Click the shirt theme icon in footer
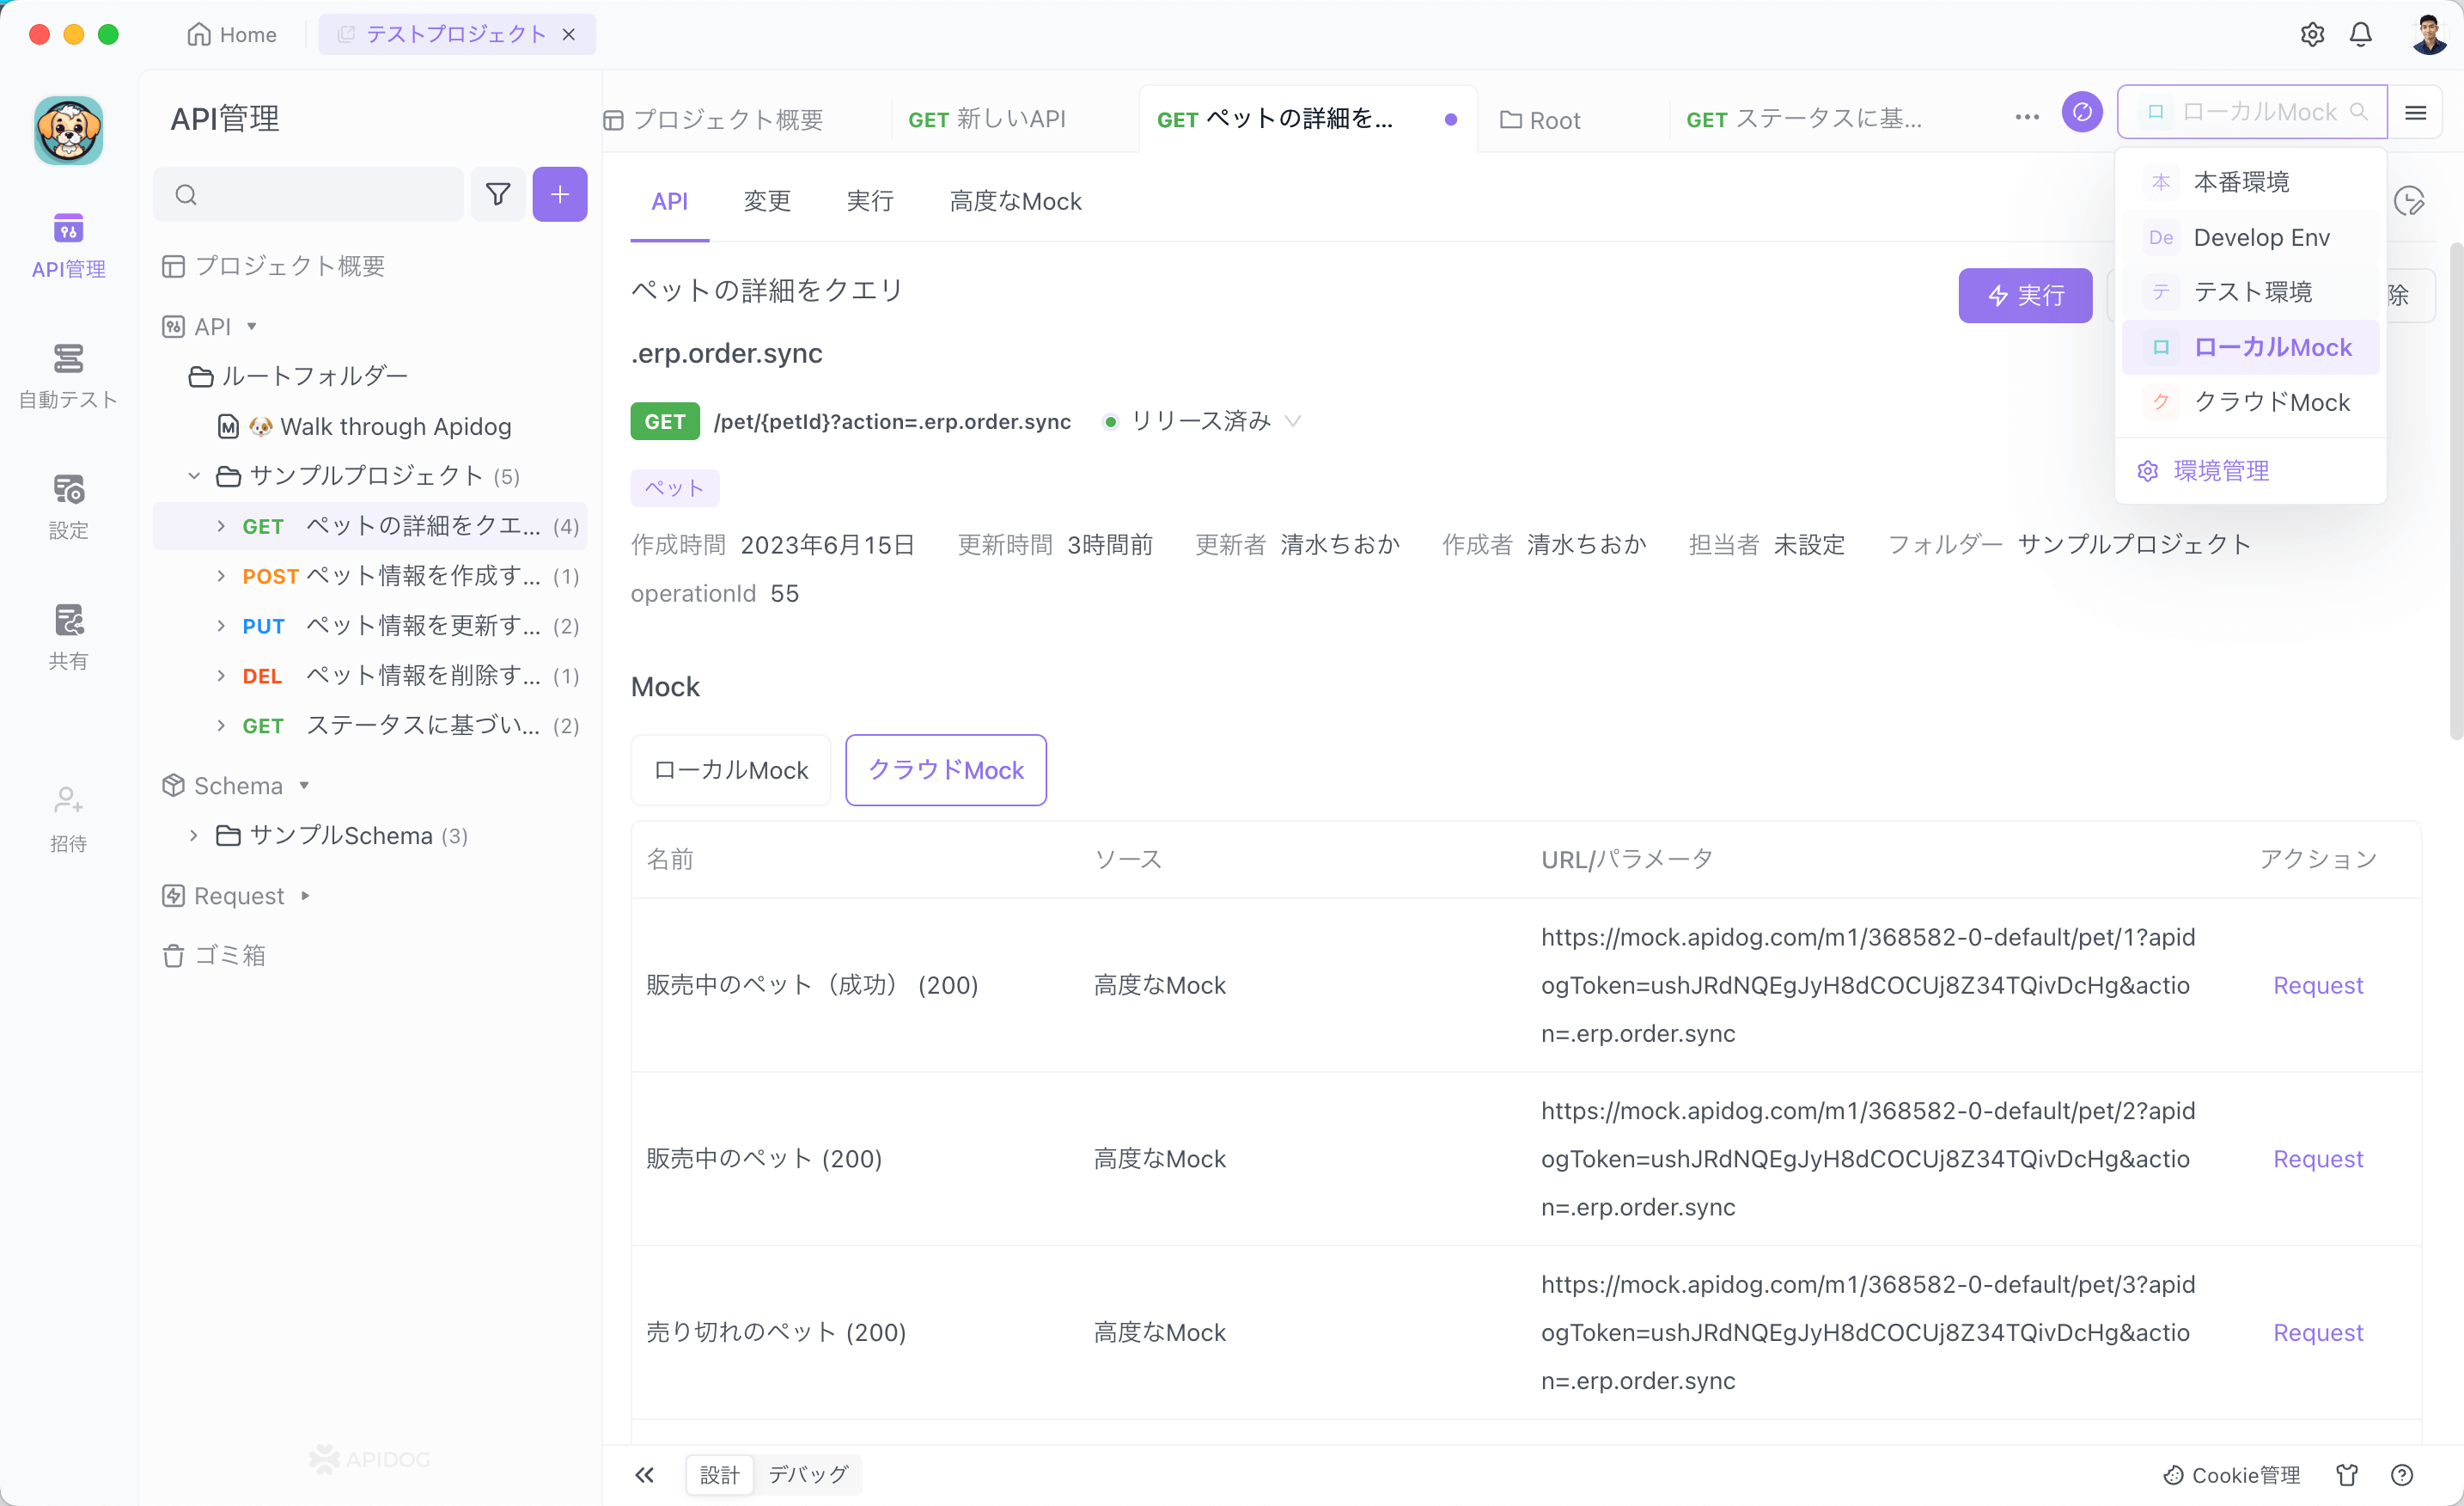This screenshot has height=1506, width=2464. [x=2347, y=1474]
